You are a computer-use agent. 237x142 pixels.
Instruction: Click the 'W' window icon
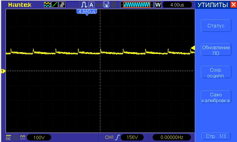[158, 5]
